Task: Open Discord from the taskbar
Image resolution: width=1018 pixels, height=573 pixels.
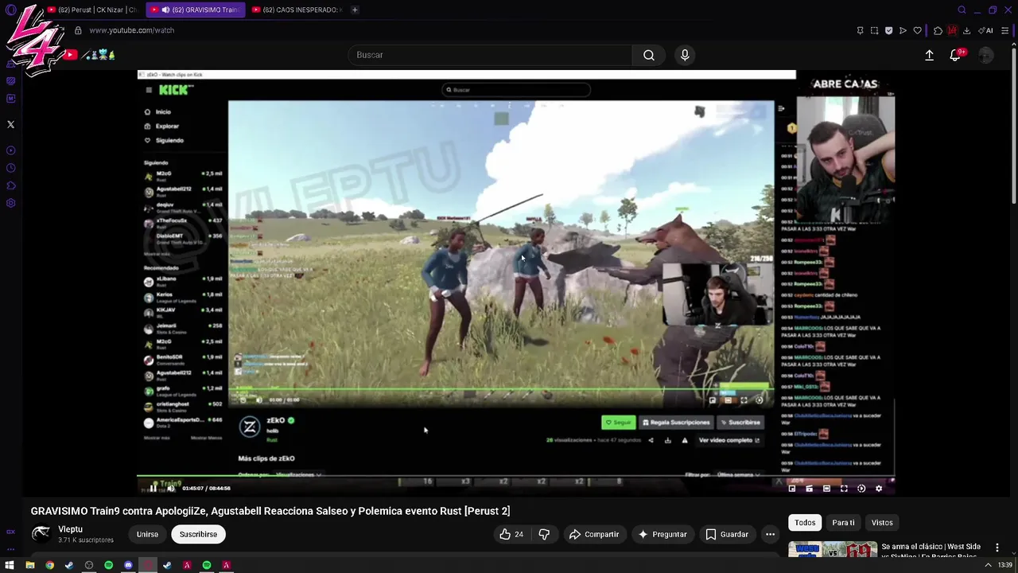Action: click(128, 565)
